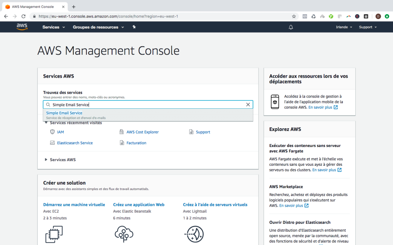This screenshot has width=393, height=245.
Task: Reload the page with browser refresh button
Action: 23,16
